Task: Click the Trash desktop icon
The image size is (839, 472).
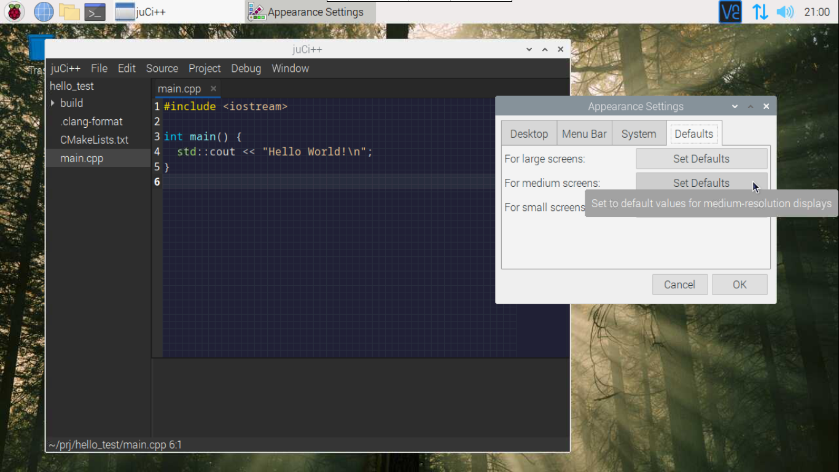Action: 37,54
